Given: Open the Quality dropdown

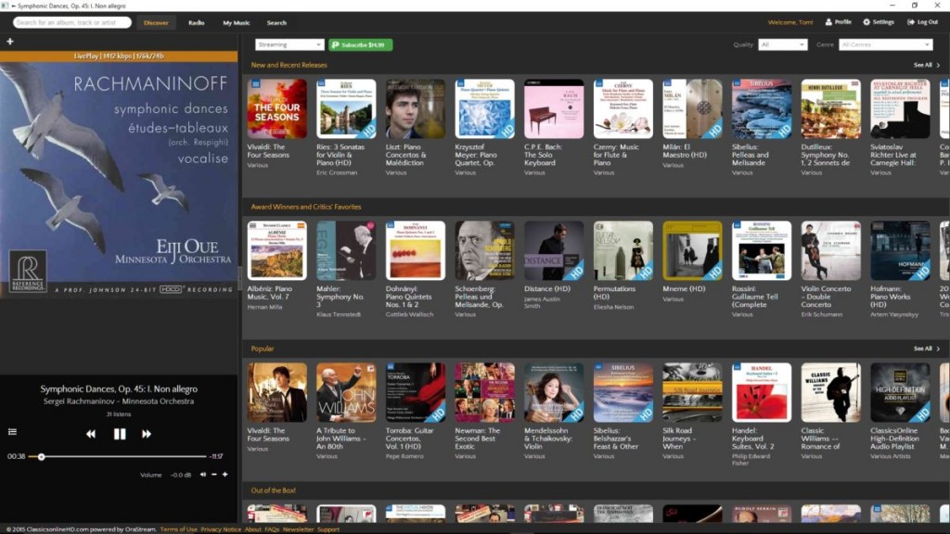Looking at the screenshot, I should tap(782, 44).
